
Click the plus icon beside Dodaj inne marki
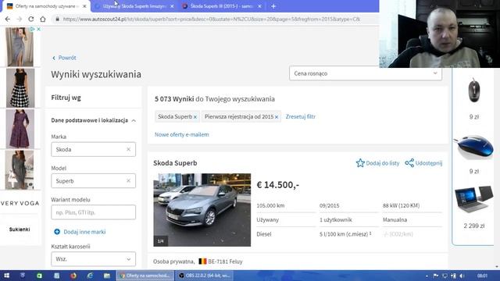57,232
